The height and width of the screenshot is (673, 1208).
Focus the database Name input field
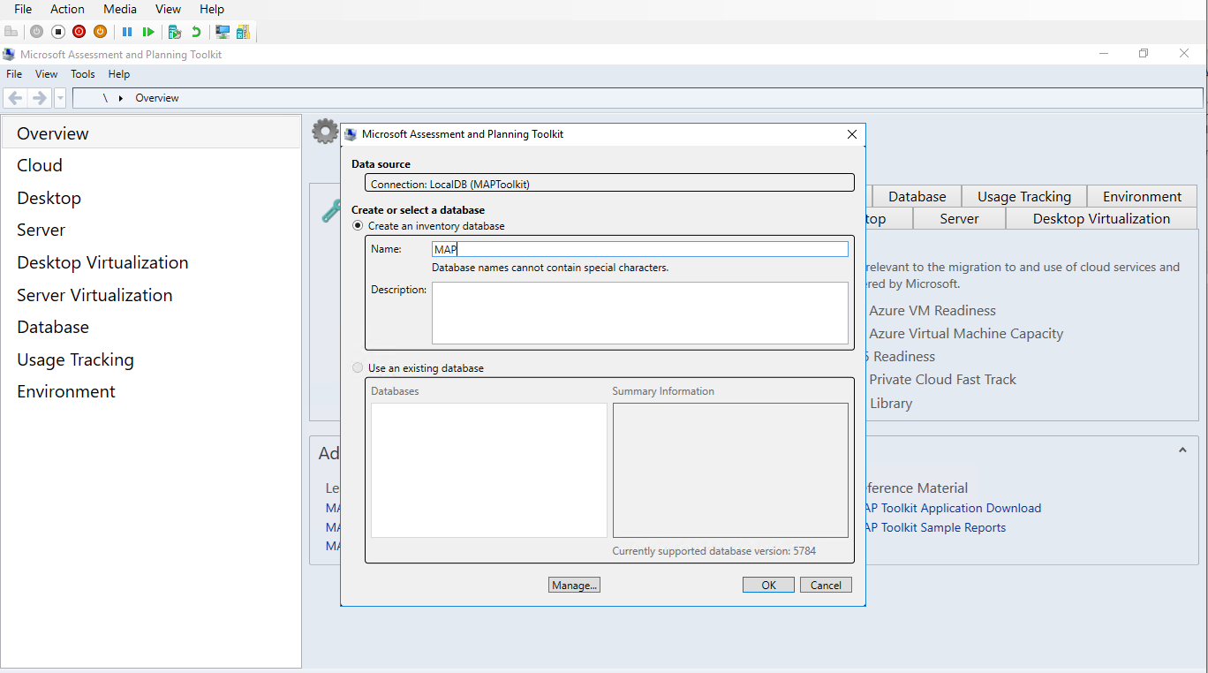click(640, 249)
